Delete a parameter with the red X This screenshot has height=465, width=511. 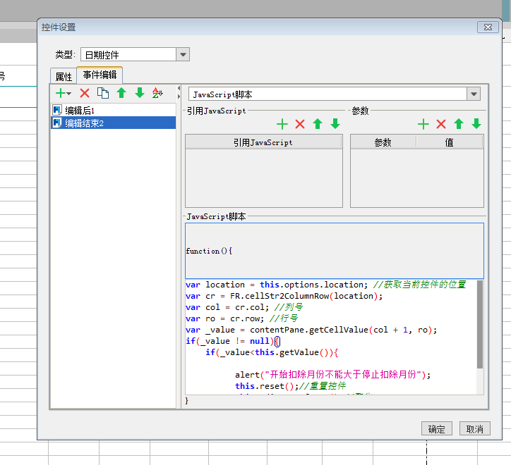[x=441, y=124]
